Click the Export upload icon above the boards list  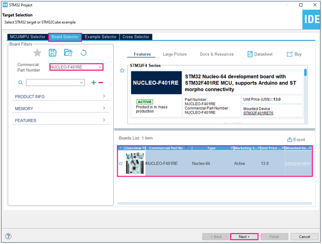coord(290,139)
